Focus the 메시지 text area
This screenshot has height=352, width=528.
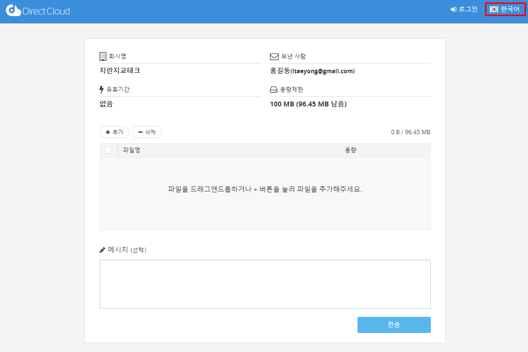point(265,284)
